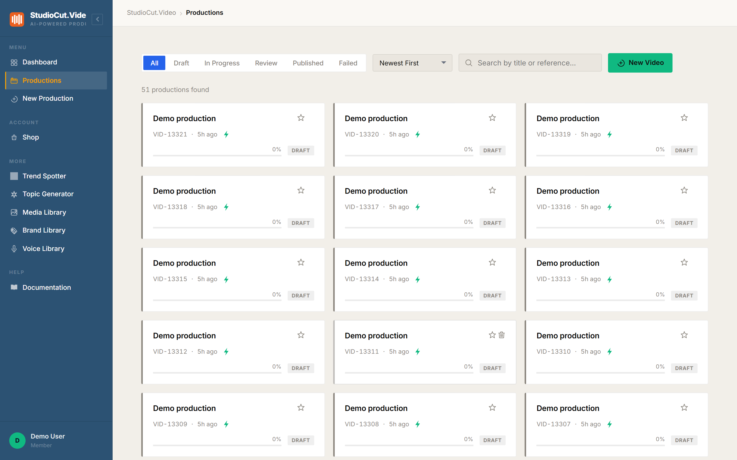Click the lightning bolt icon on VID-13320
Viewport: 737px width, 460px height.
coord(418,134)
